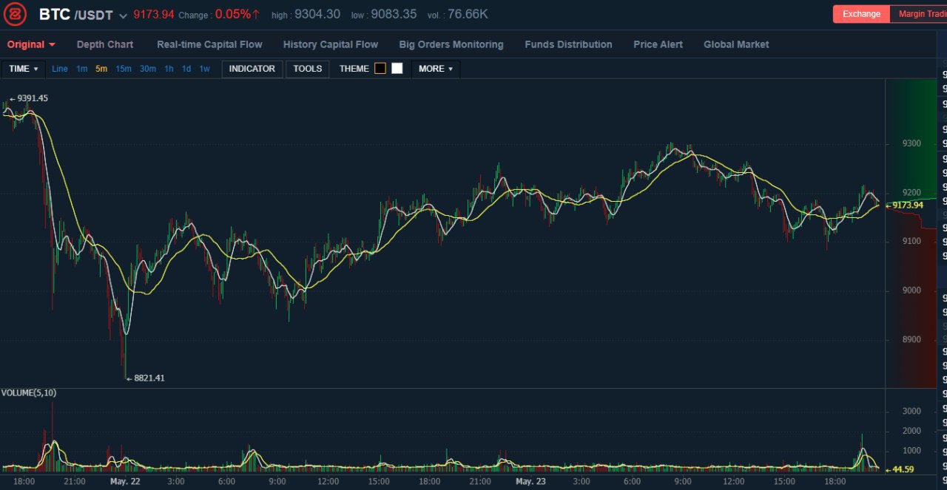Switch to Margin Trading mode
947x490 pixels.
point(920,14)
